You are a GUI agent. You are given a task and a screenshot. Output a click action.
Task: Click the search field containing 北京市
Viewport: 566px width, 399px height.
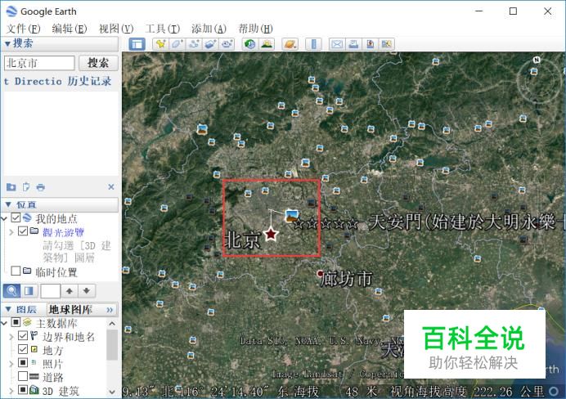(39, 63)
